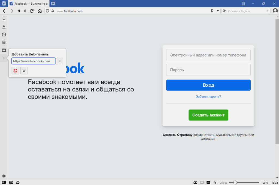Reset zoom with Сброс button
The width and height of the screenshot is (279, 185).
click(223, 183)
